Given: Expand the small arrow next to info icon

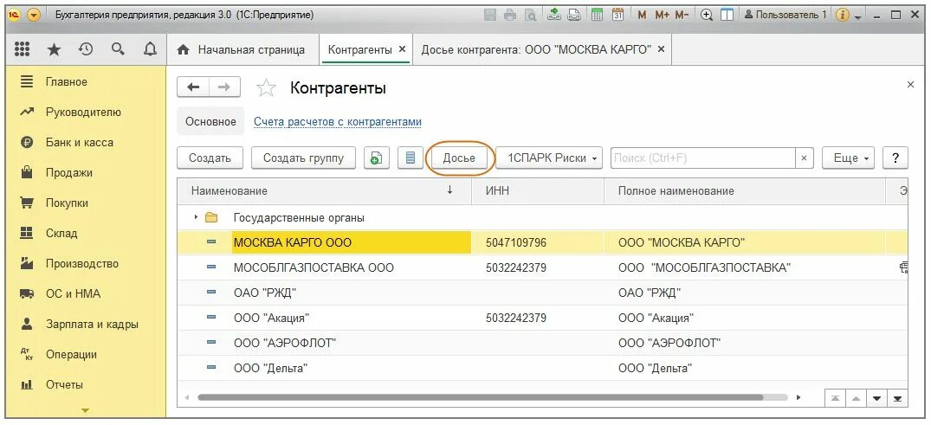Looking at the screenshot, I should [x=858, y=16].
